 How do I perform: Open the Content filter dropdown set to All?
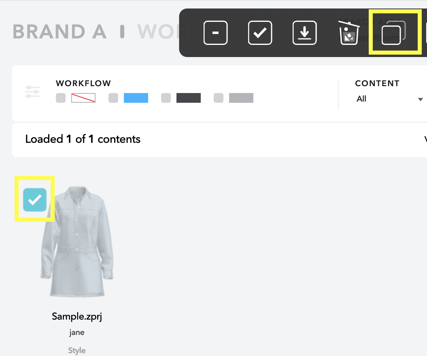(x=389, y=99)
